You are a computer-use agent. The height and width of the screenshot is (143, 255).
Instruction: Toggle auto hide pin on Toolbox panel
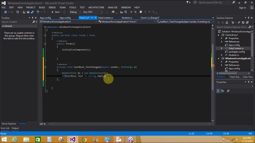click(33, 18)
